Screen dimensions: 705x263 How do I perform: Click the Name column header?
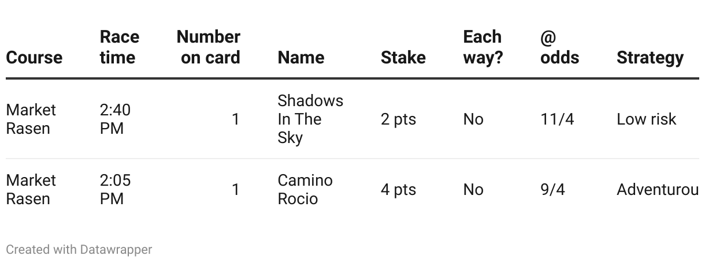coord(300,58)
